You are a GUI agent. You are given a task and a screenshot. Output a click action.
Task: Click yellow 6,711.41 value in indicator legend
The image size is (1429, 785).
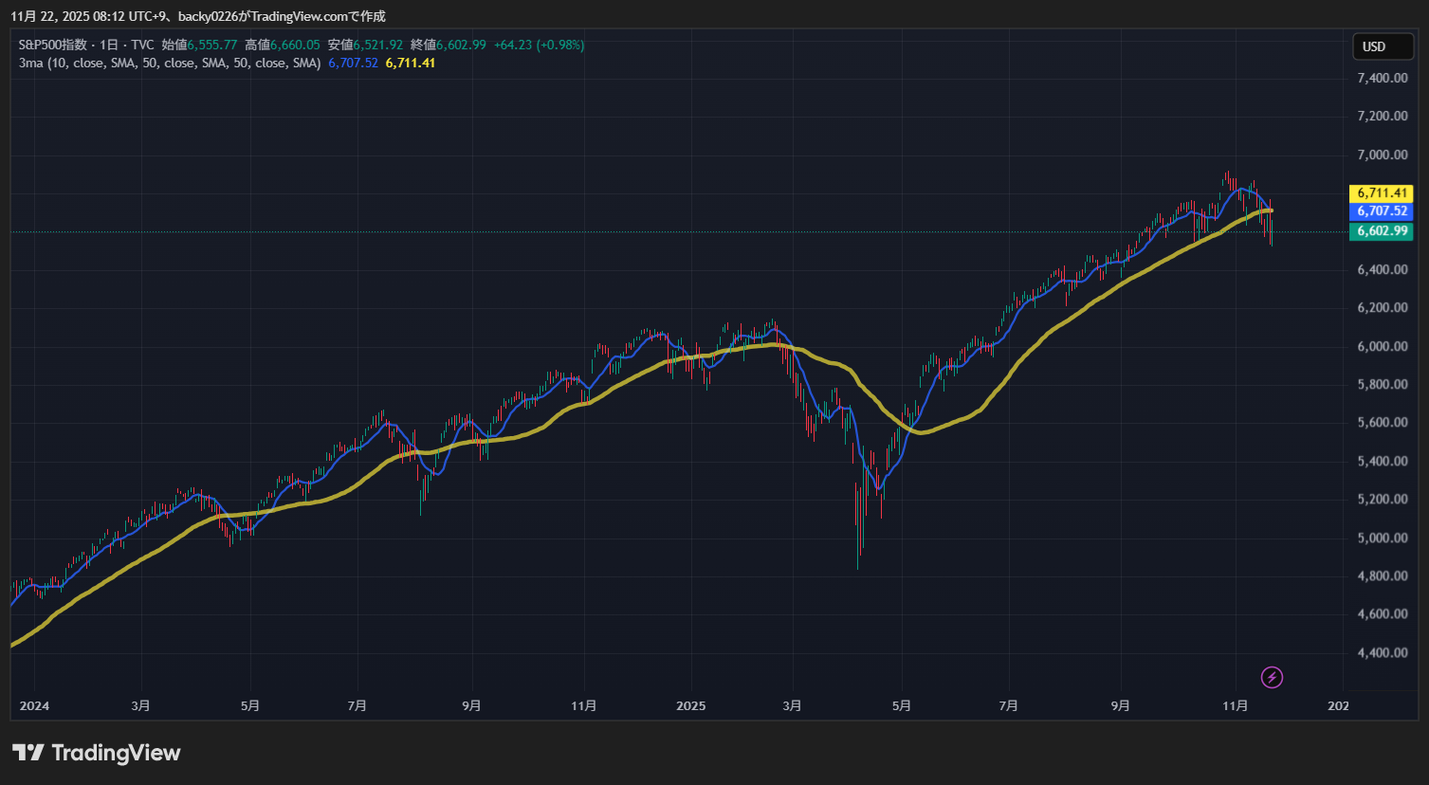(411, 63)
